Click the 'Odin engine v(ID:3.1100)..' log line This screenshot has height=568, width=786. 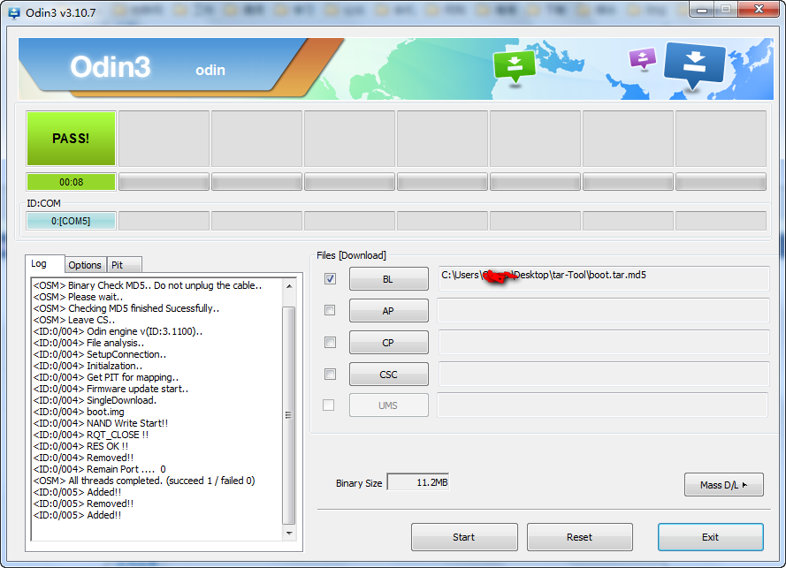[x=118, y=331]
